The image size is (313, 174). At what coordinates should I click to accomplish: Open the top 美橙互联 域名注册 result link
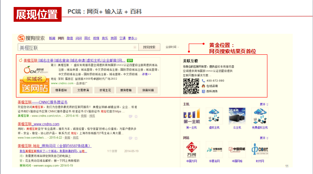74,61
